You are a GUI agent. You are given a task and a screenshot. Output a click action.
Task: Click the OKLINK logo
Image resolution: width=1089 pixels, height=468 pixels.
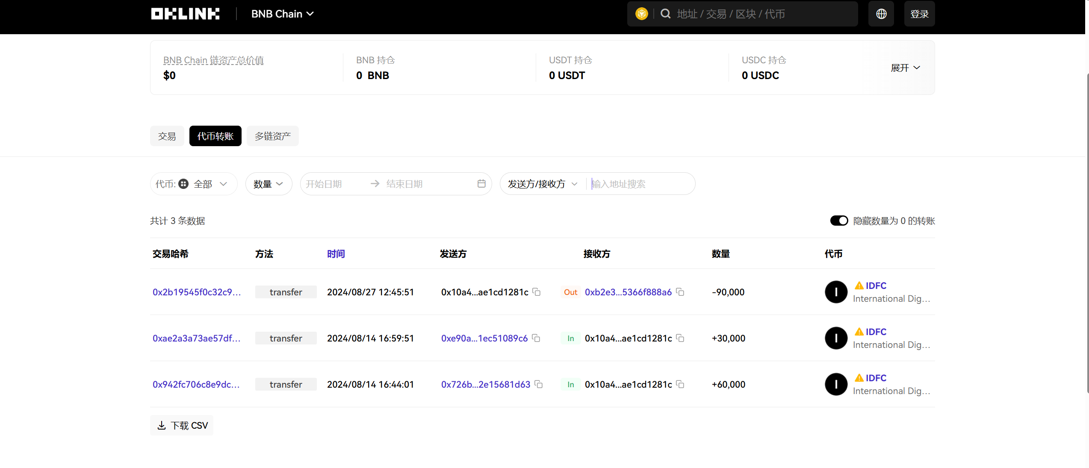[185, 14]
